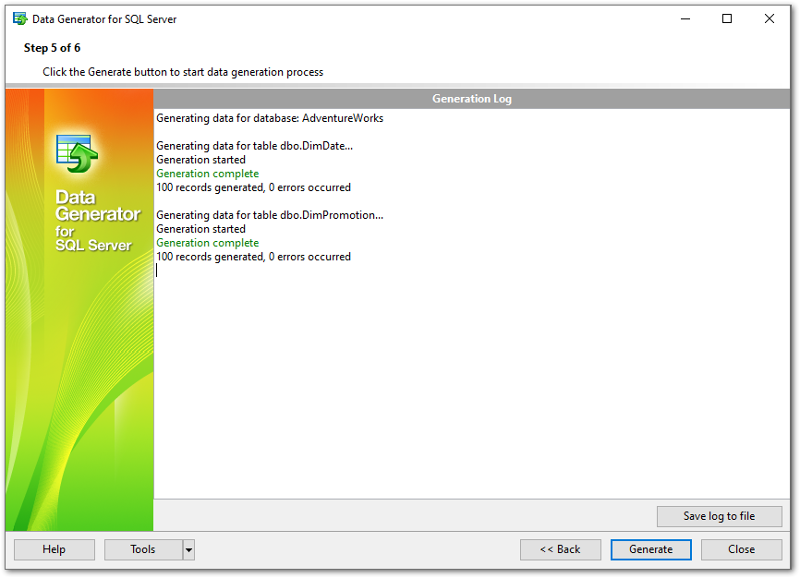Click the log line 'Generating data for database: AdventureWorks'
This screenshot has height=578, width=800.
pyautogui.click(x=270, y=118)
